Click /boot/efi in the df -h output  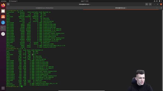38,80
